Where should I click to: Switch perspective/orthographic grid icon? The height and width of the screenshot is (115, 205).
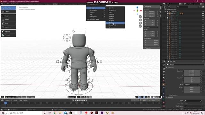(x=140, y=26)
